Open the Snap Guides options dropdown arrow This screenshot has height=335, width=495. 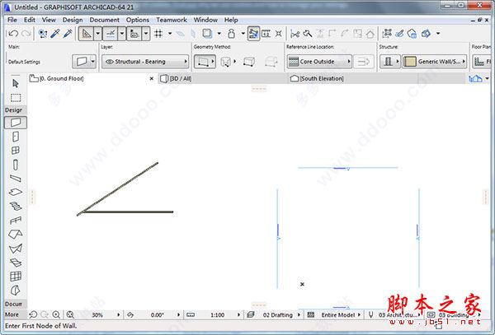(122, 34)
